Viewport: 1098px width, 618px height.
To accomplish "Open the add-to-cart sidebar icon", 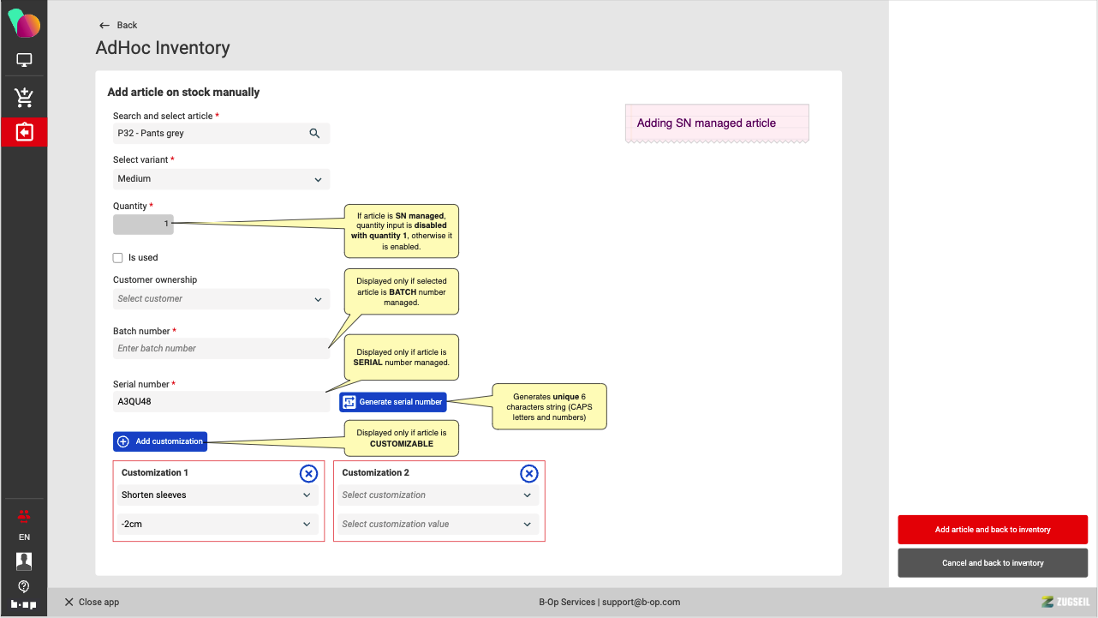I will click(x=24, y=98).
